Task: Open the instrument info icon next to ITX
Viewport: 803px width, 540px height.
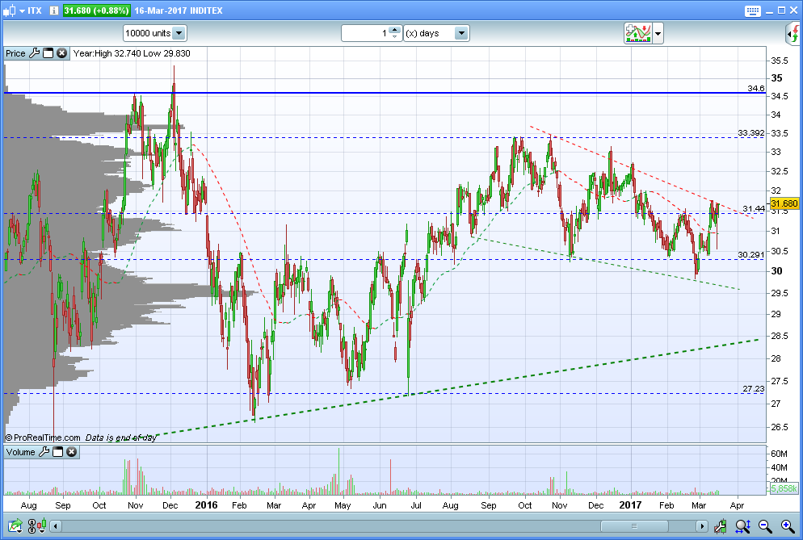Action: pyautogui.click(x=54, y=10)
